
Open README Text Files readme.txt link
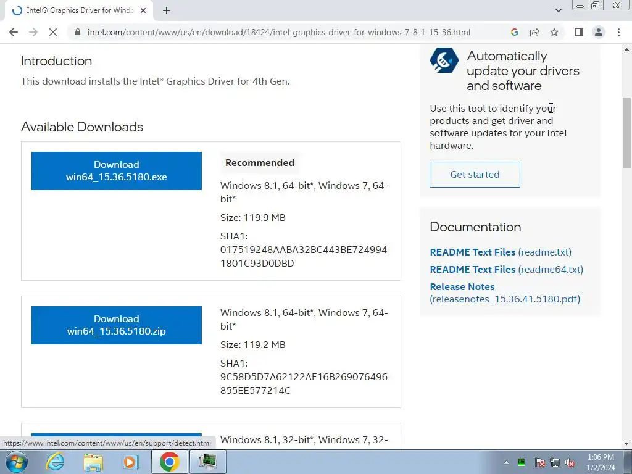click(501, 252)
